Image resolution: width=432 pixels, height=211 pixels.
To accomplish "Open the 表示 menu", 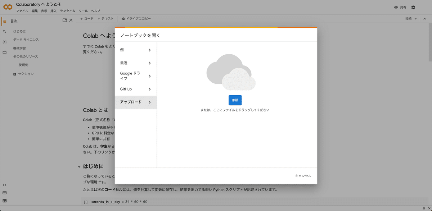I will pos(44,11).
